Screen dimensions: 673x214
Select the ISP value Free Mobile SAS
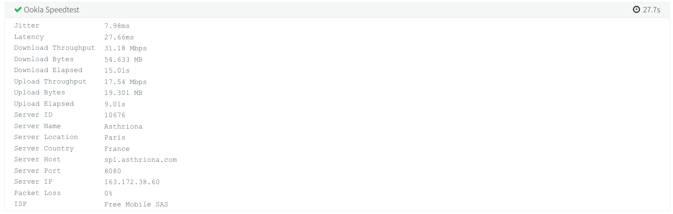[x=136, y=205]
